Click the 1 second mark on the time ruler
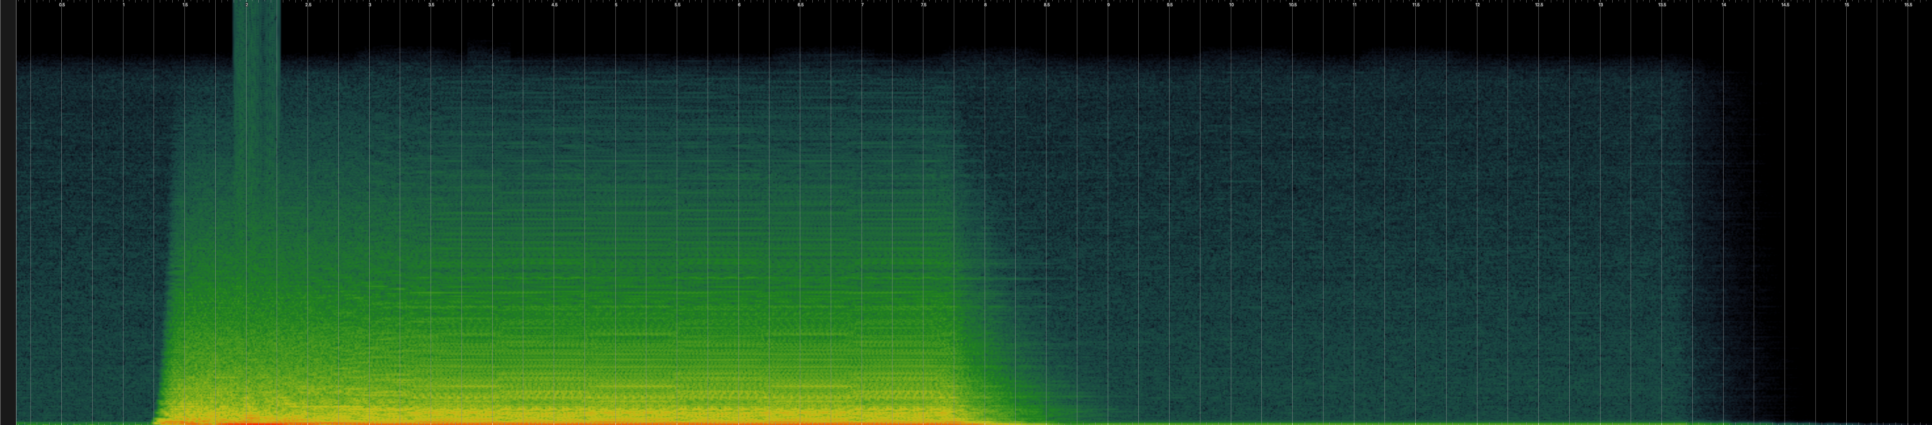Screen dimensions: 1932x425 pyautogui.click(x=124, y=5)
